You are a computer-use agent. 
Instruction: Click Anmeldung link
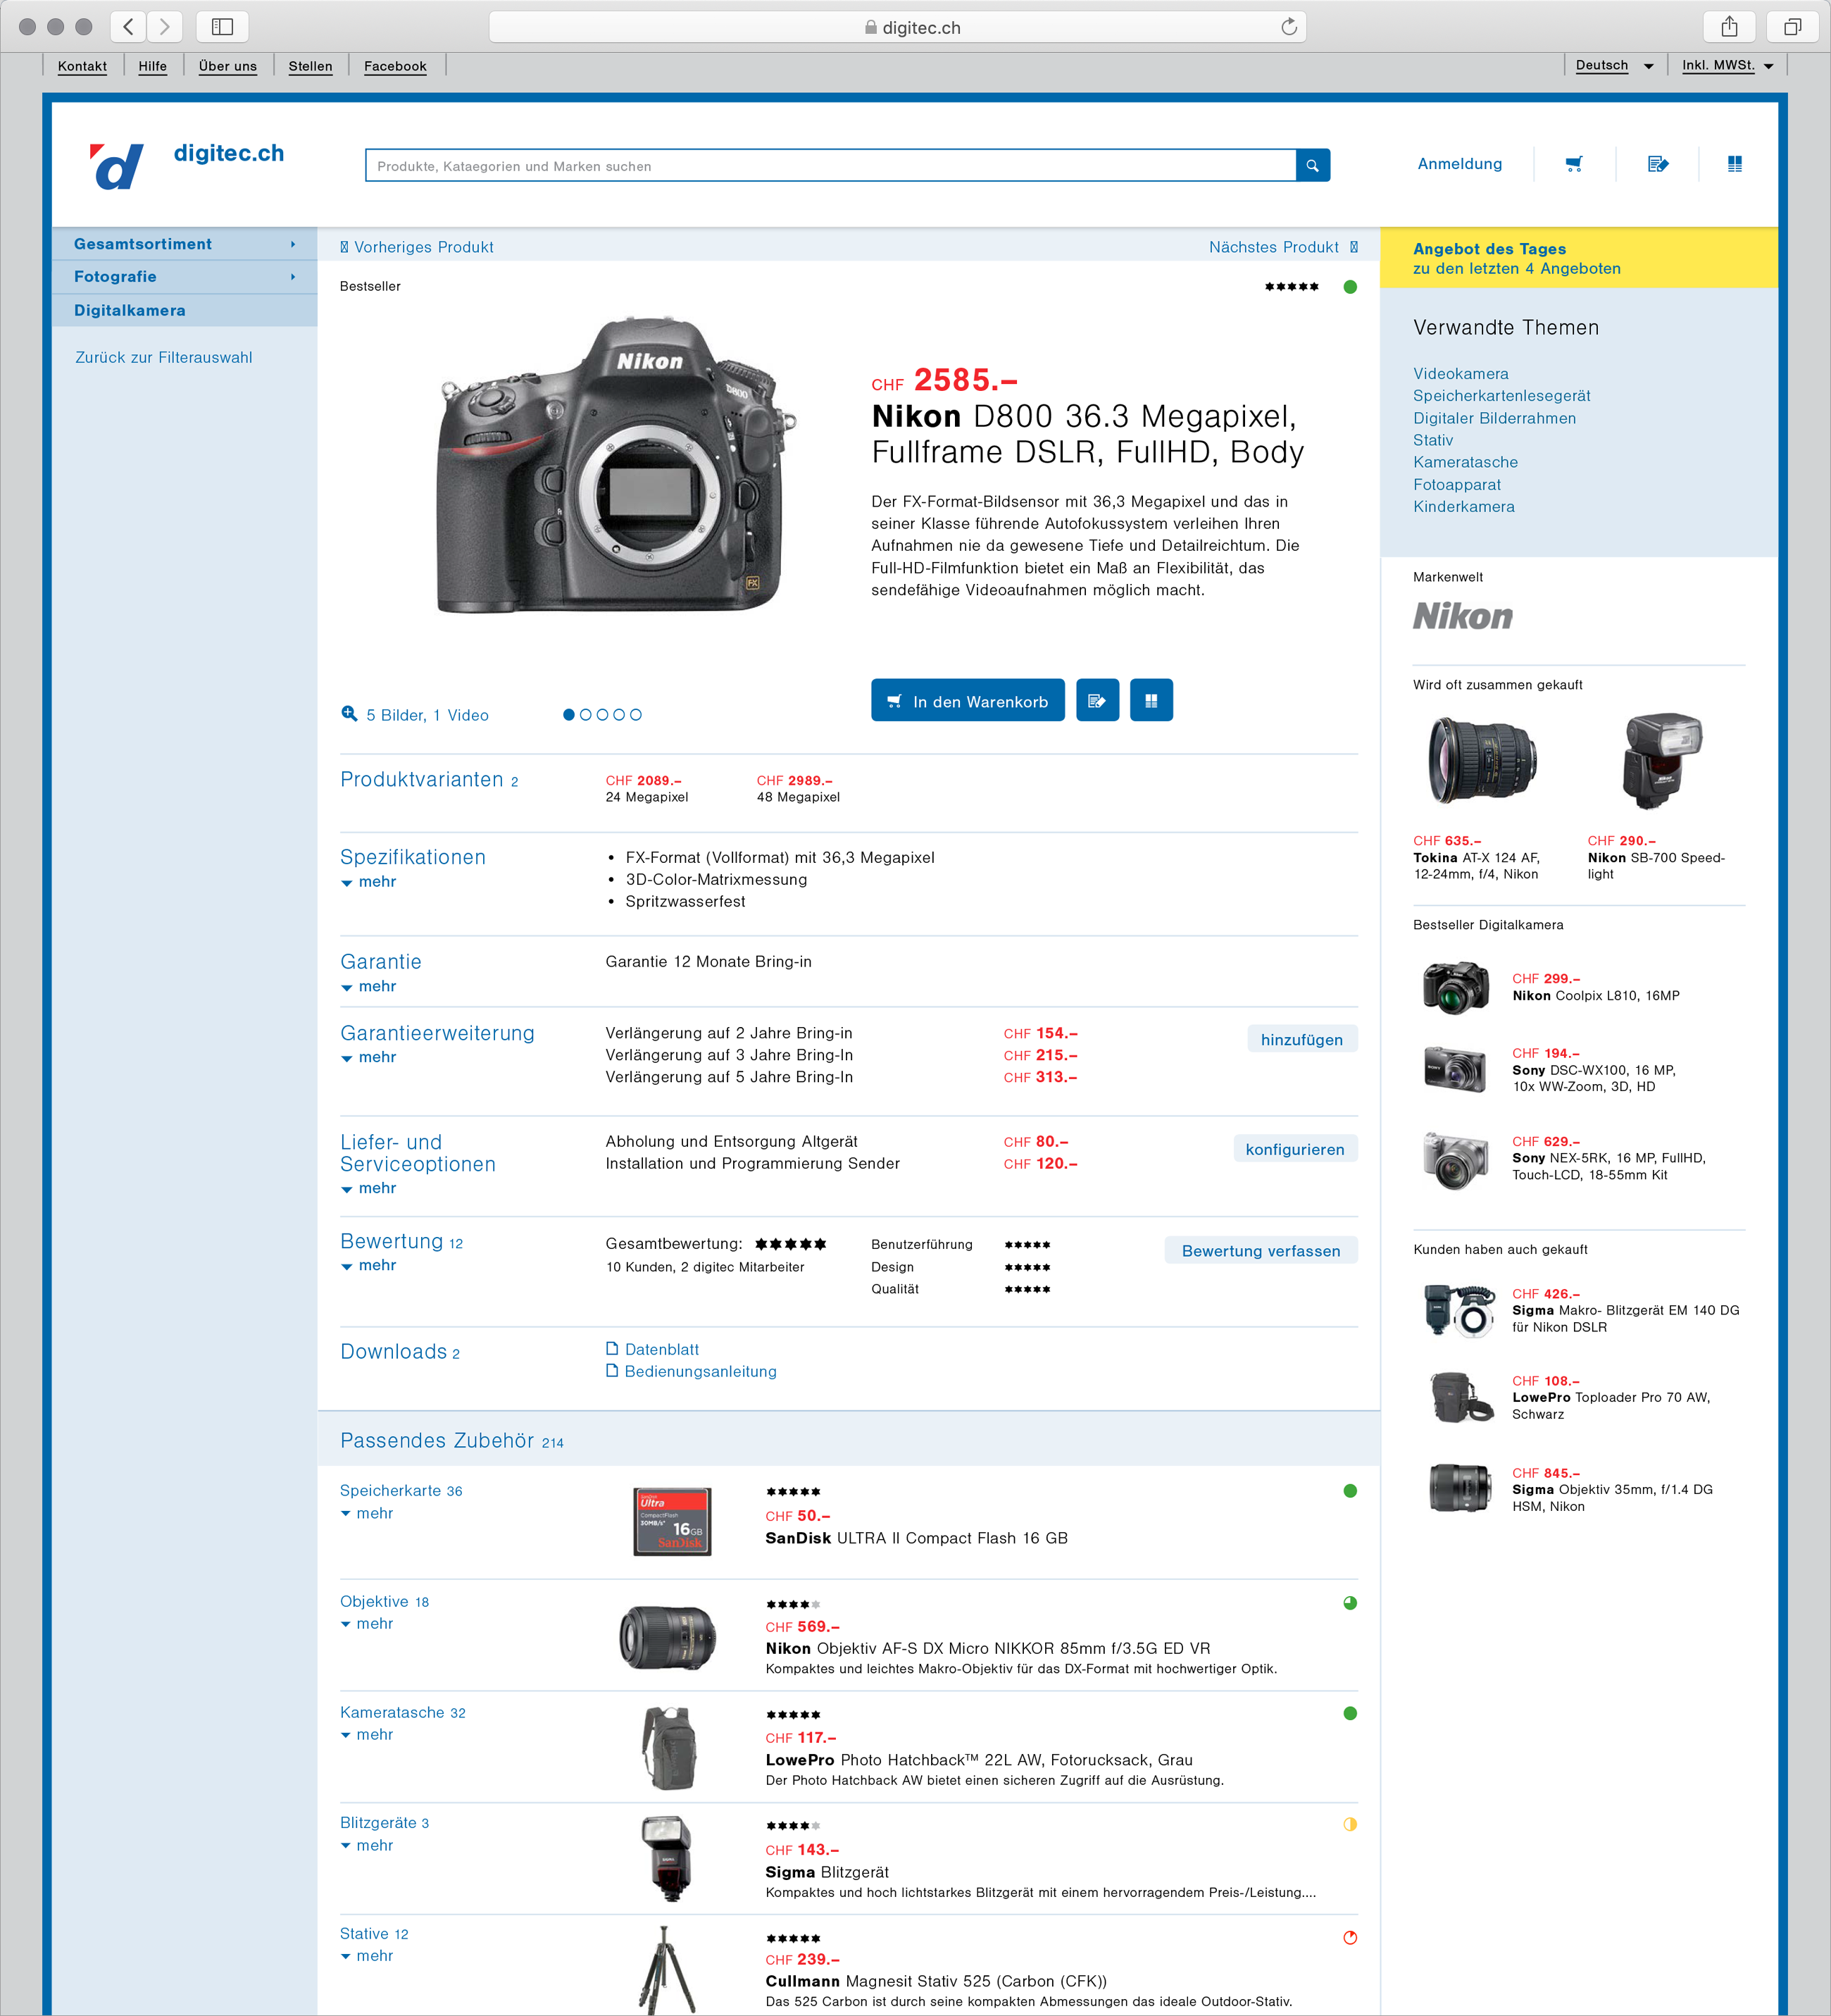(x=1459, y=164)
